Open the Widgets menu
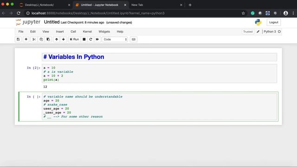Image resolution: width=297 pixels, height=167 pixels. click(104, 32)
